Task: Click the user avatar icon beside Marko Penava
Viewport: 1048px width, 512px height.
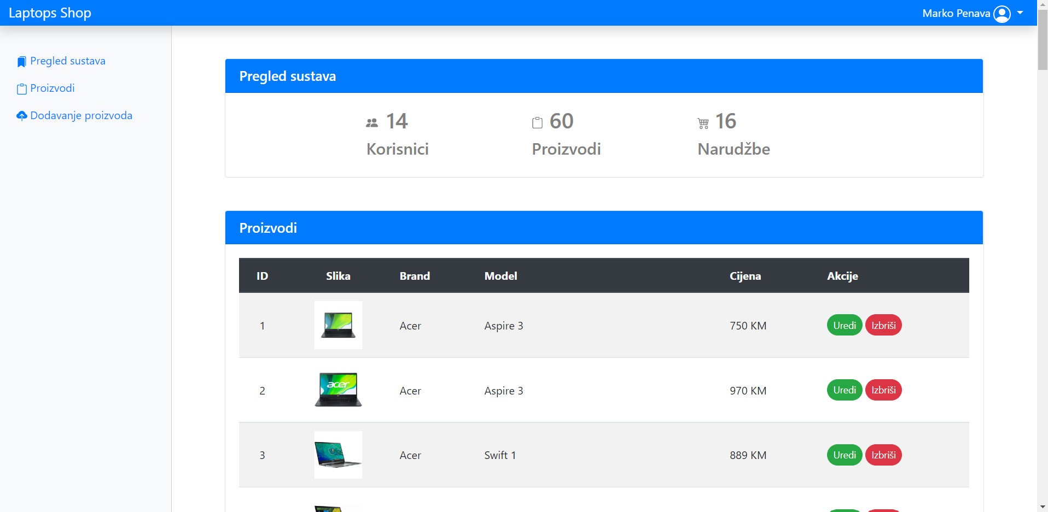Action: 1002,13
